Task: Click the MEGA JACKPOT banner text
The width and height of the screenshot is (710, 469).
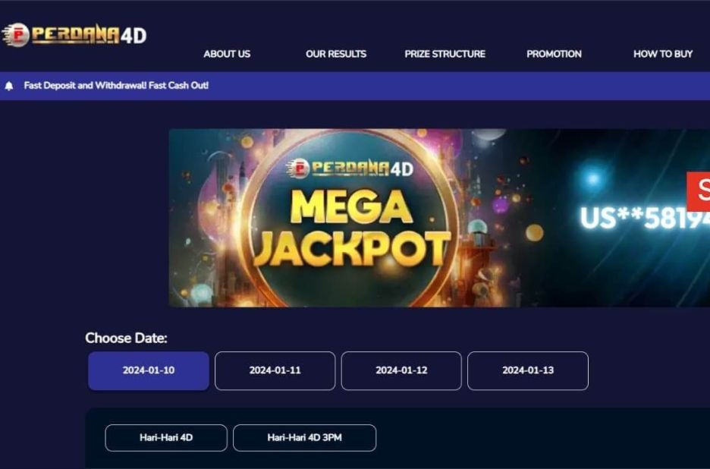Action: point(352,228)
